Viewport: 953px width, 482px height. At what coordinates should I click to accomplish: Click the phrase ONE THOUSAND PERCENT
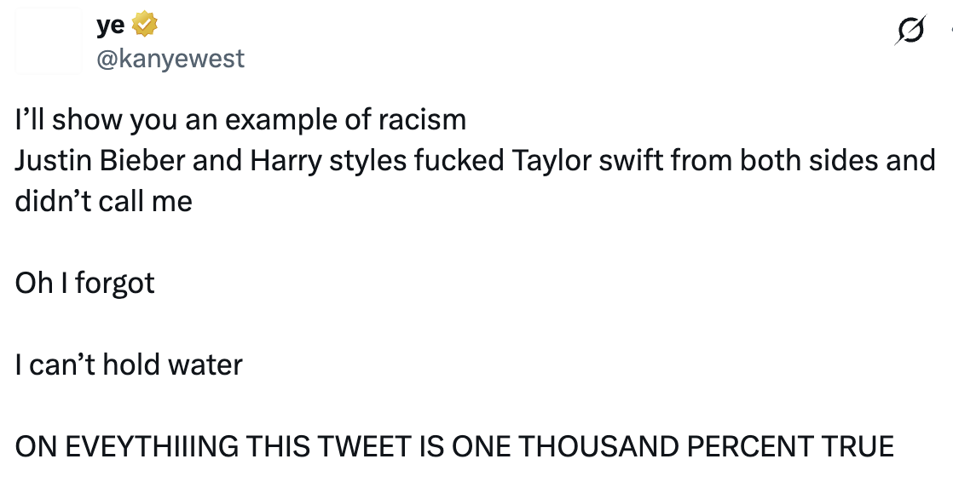point(632,446)
